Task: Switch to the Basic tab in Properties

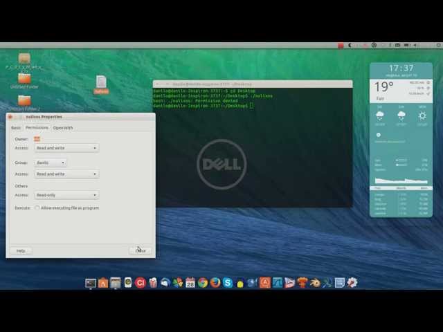Action: tap(16, 128)
